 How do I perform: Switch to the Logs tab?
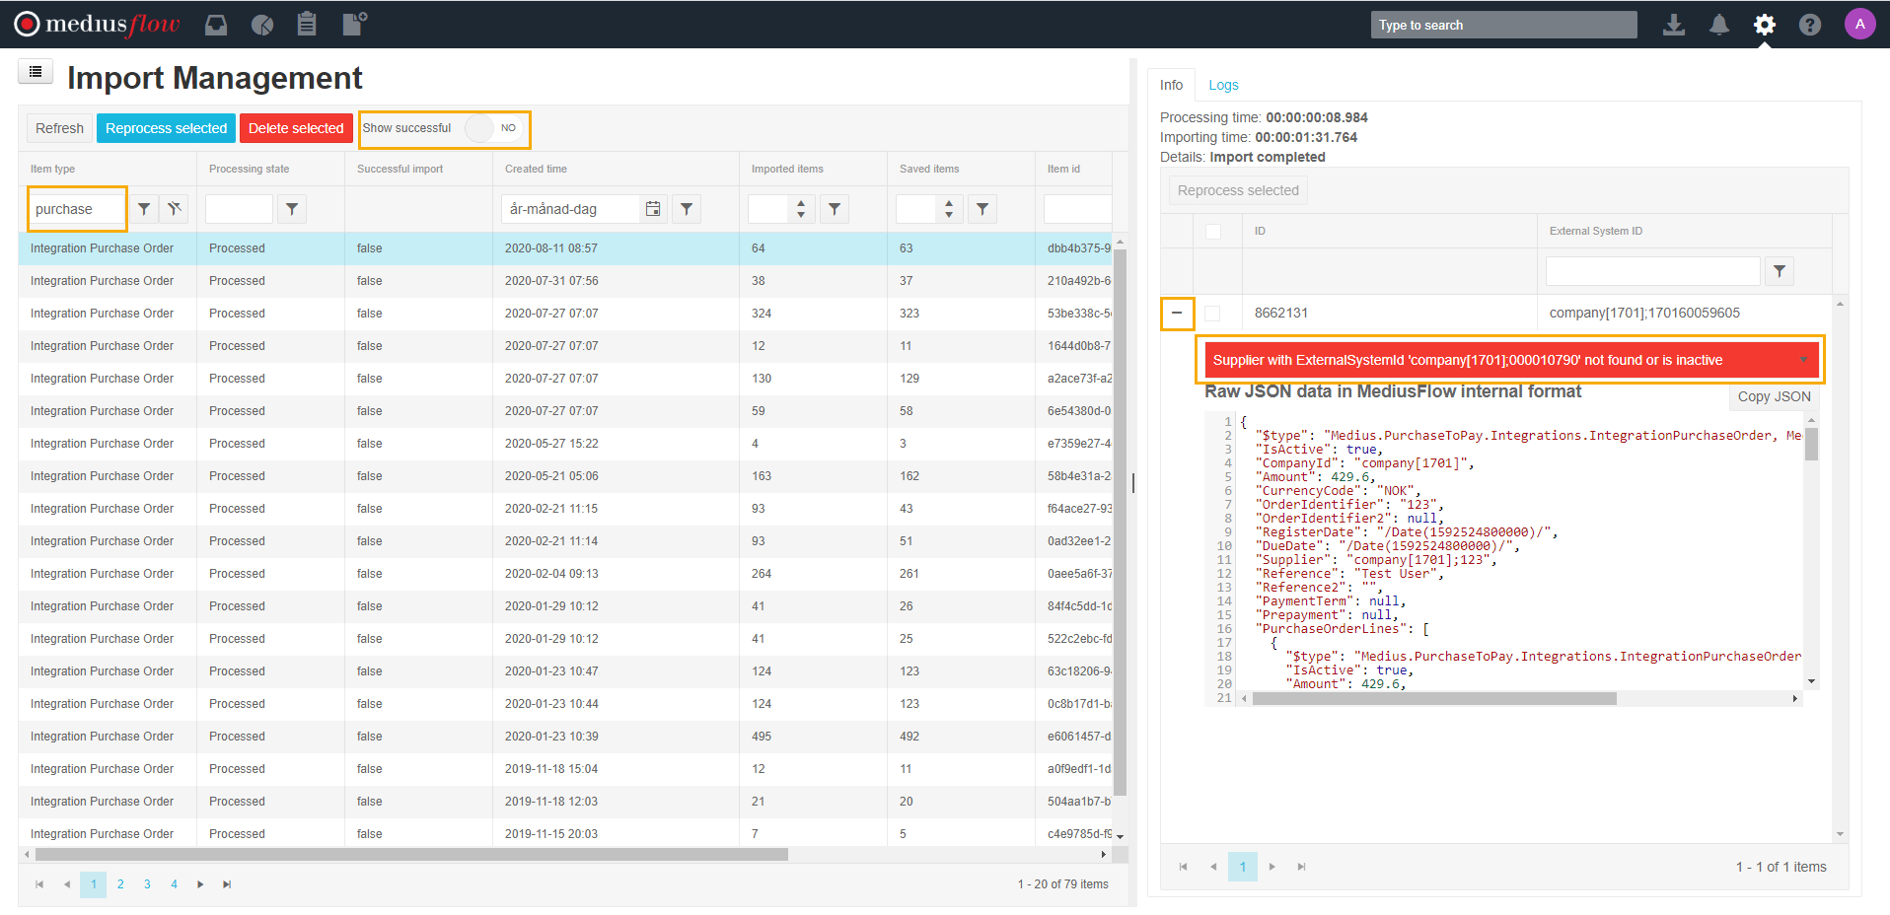click(x=1223, y=85)
